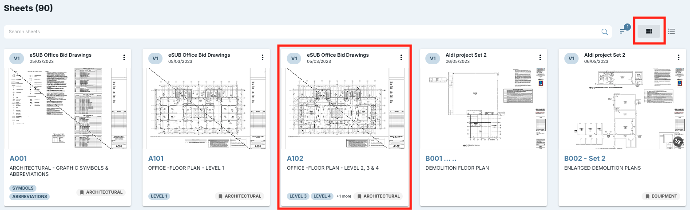Screen dimensions: 690x210
Task: Click the A001 eSUB Office Bid Drawings title
Action: [60, 55]
